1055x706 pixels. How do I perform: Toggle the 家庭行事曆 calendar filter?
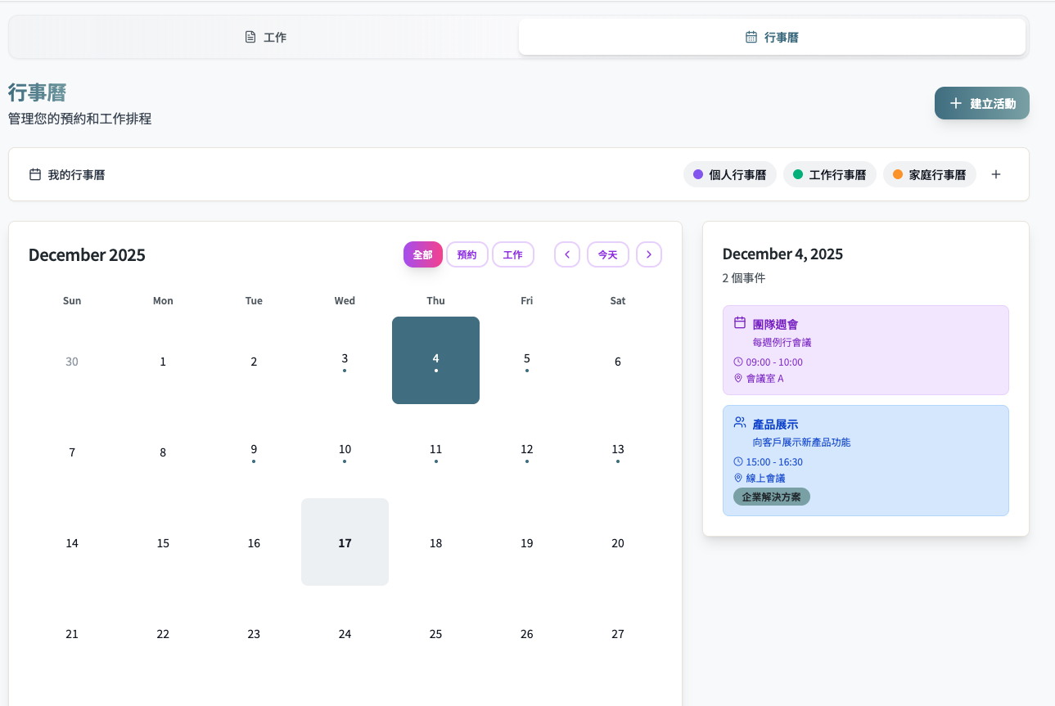pos(929,174)
